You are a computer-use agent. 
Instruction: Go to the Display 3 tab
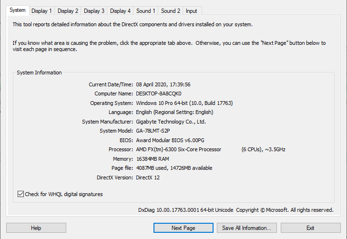tap(94, 10)
